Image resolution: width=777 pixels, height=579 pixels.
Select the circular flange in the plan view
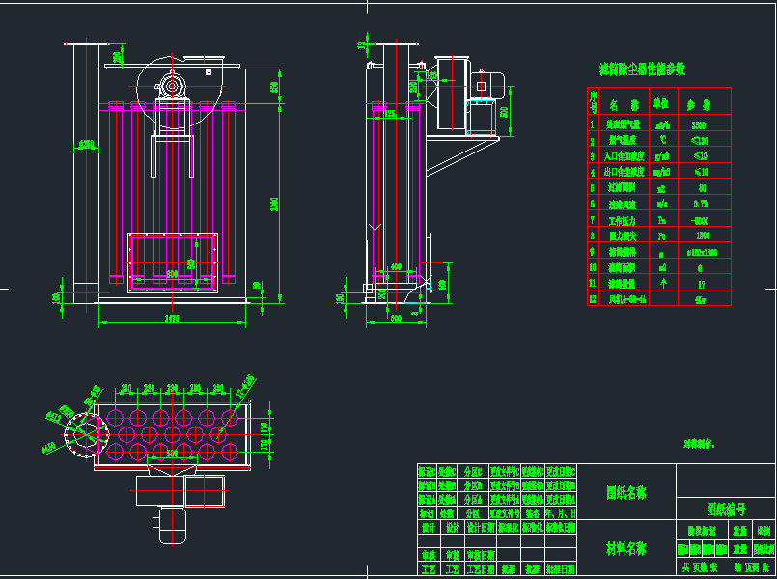tap(83, 435)
